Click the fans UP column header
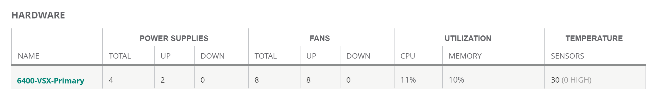 (x=311, y=56)
